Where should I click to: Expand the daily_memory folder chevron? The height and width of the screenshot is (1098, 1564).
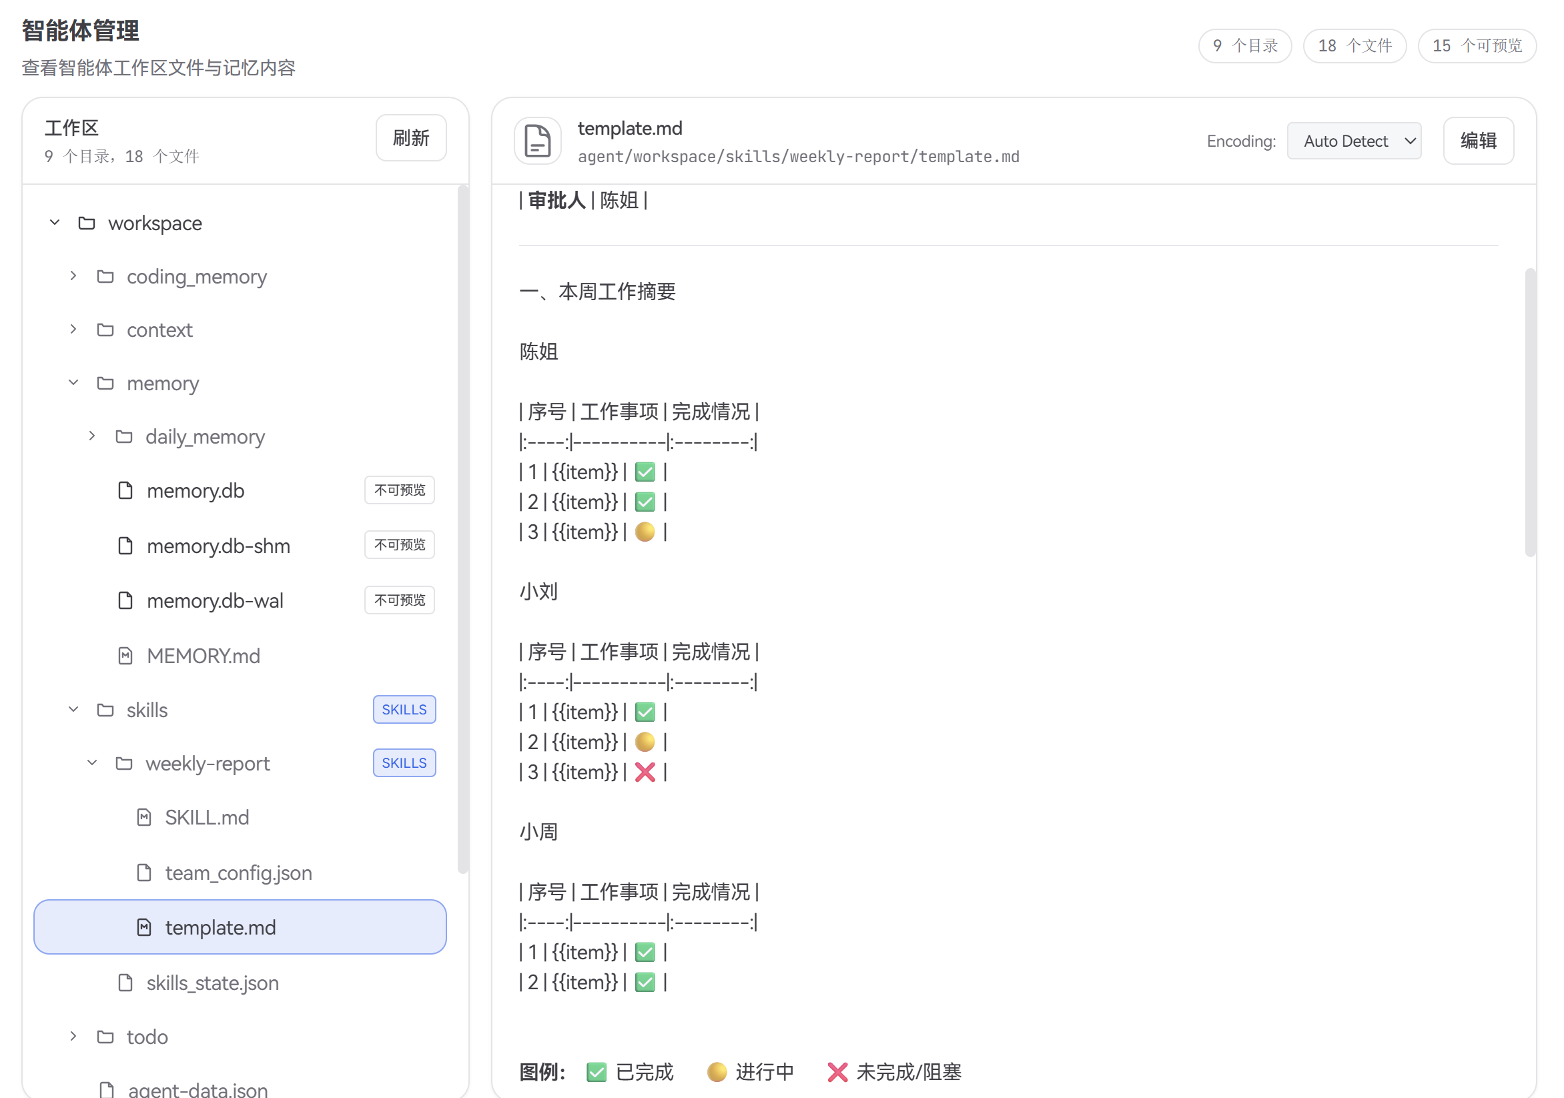(92, 436)
